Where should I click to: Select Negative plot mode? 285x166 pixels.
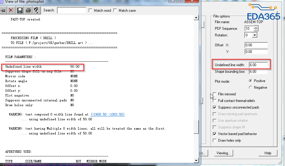click(250, 88)
